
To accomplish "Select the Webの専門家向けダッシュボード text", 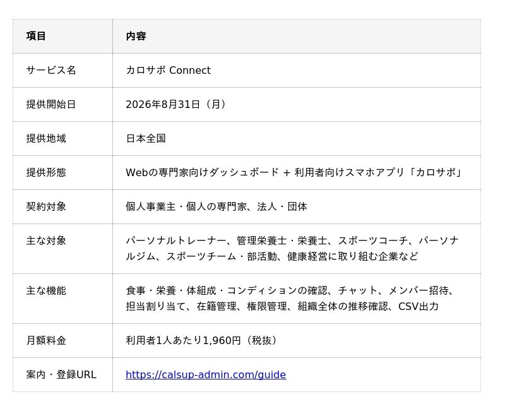I will pyautogui.click(x=202, y=172).
